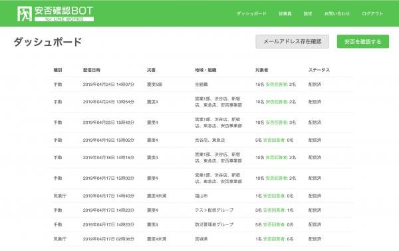Open the ダッシュボード navigation item
Image resolution: width=399 pixels, height=251 pixels.
tap(251, 13)
